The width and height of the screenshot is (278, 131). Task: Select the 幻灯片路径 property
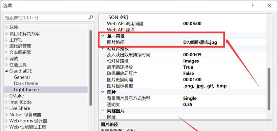click(x=118, y=61)
